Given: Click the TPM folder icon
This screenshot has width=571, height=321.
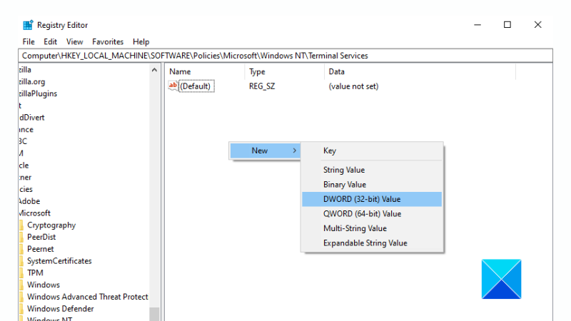Looking at the screenshot, I should [21, 273].
